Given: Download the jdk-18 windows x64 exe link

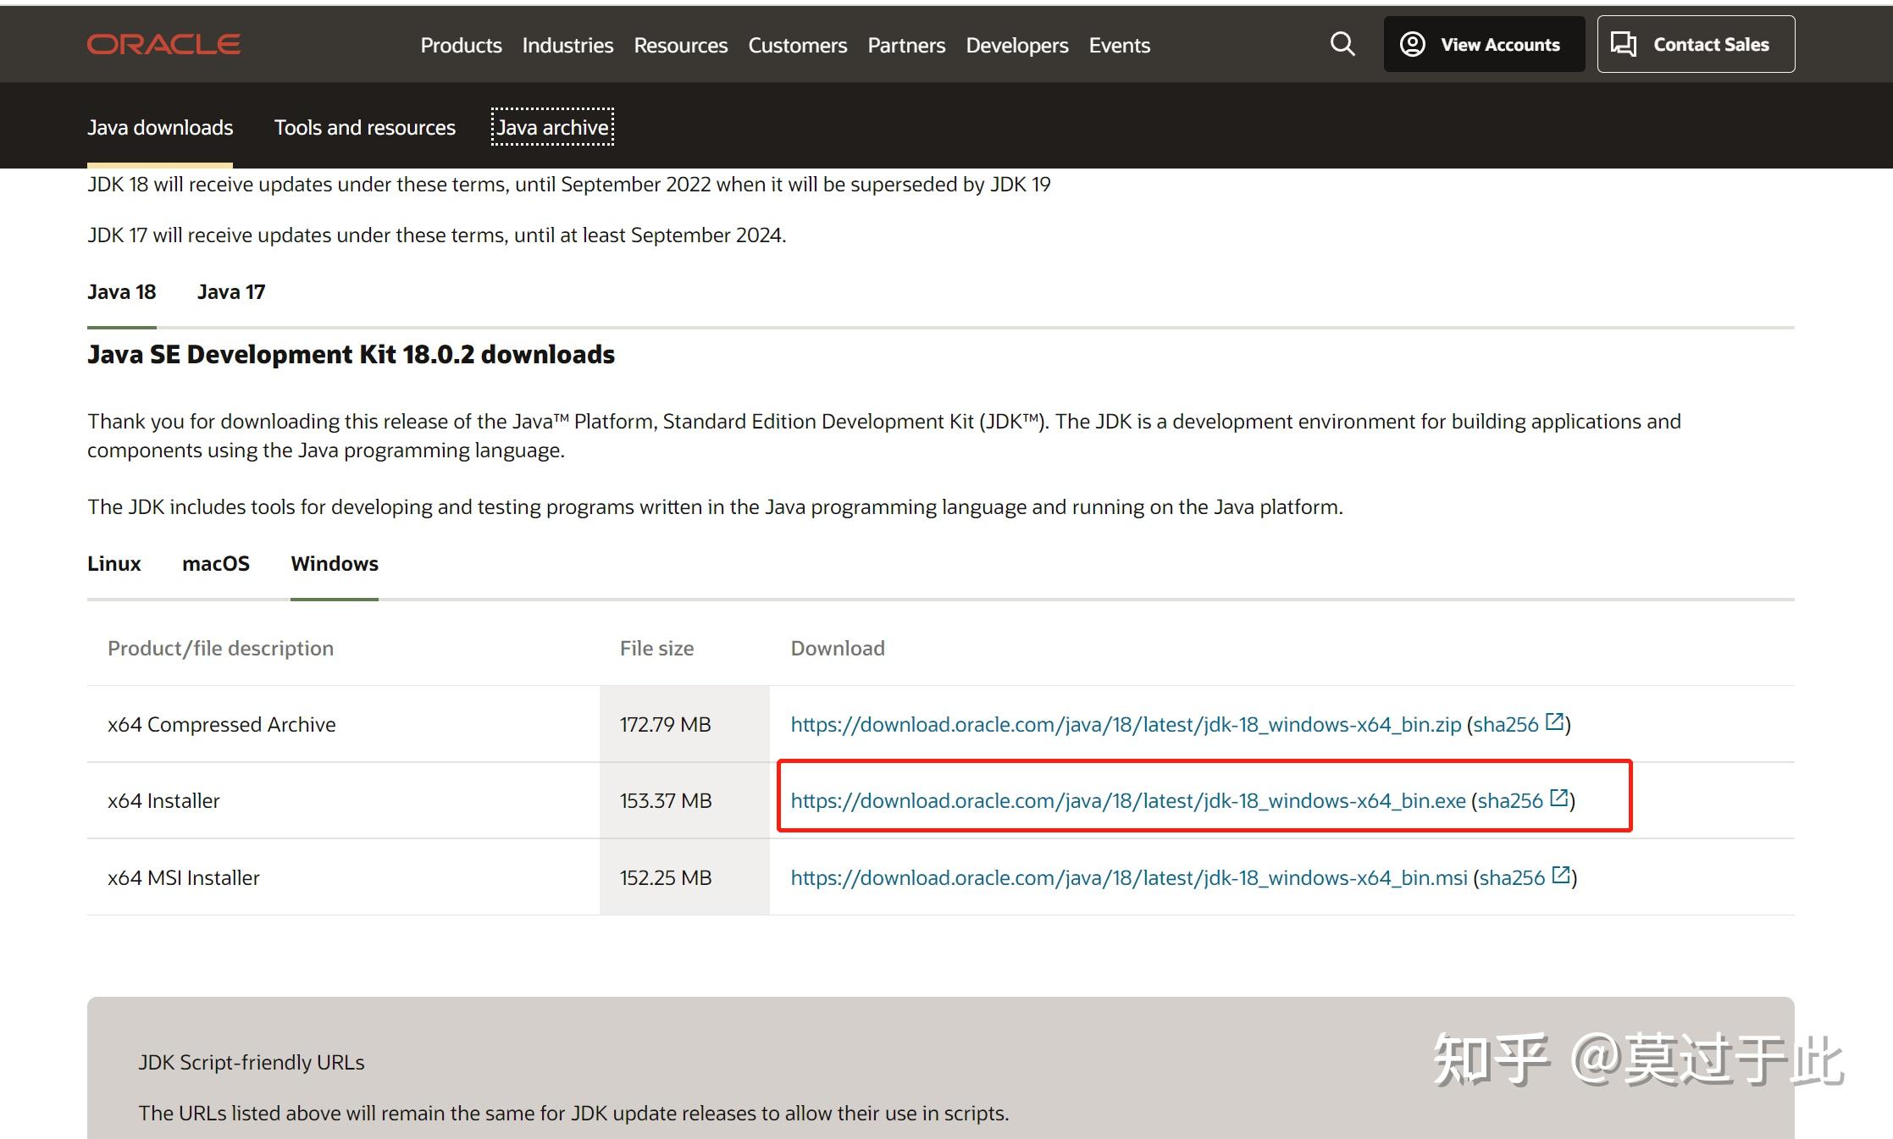Looking at the screenshot, I should (x=1128, y=801).
